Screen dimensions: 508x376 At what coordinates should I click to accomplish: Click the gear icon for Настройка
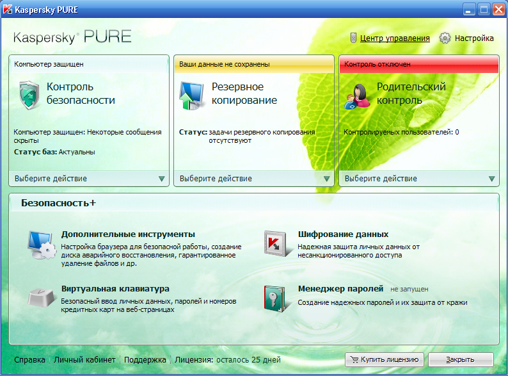445,38
